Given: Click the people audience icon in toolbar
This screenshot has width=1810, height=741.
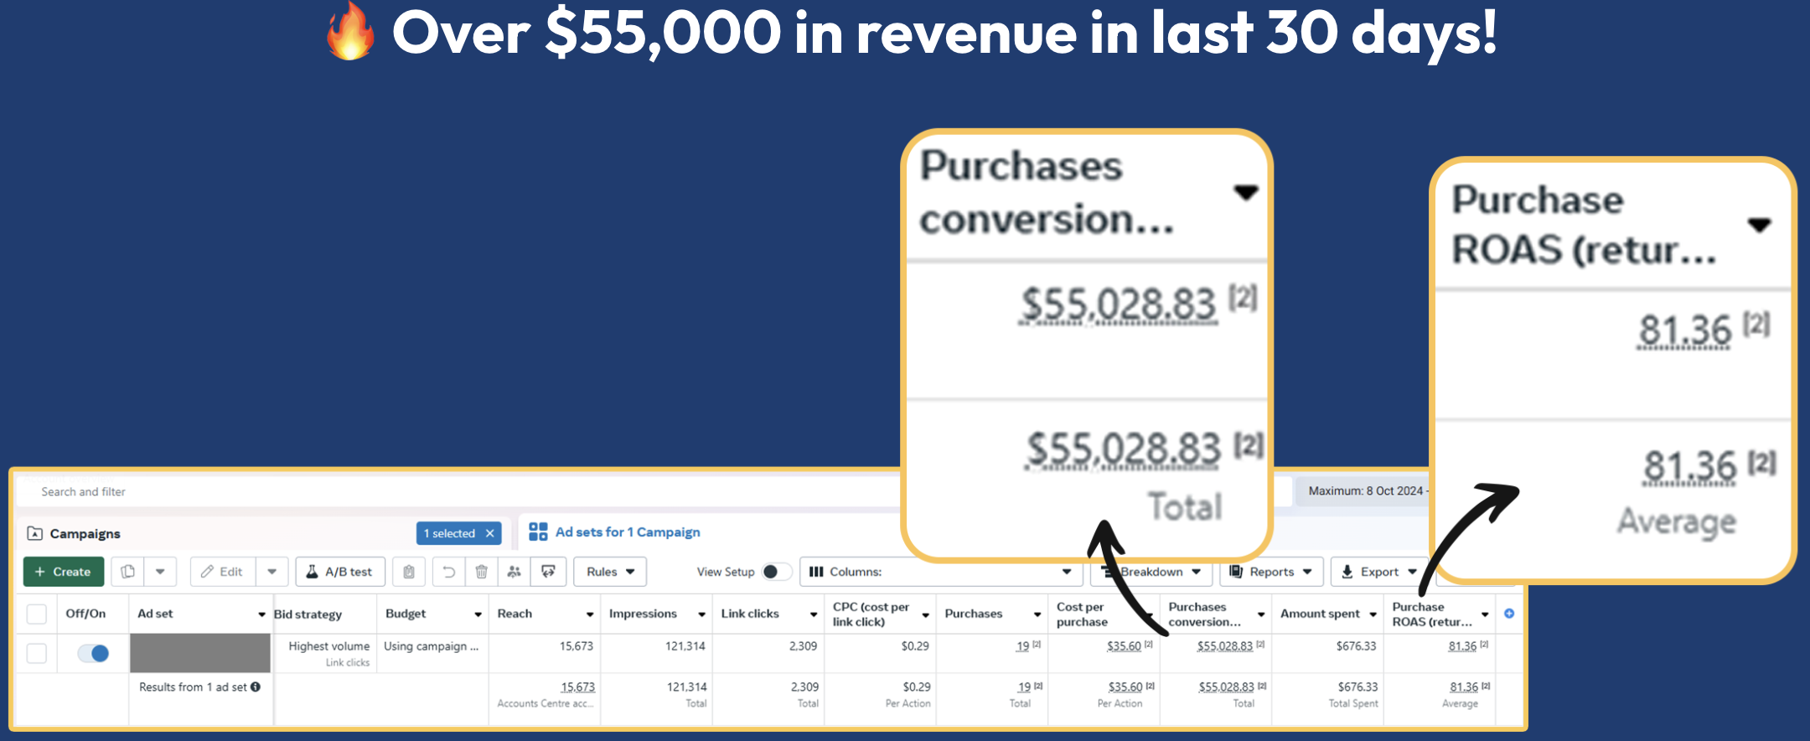Looking at the screenshot, I should point(515,572).
